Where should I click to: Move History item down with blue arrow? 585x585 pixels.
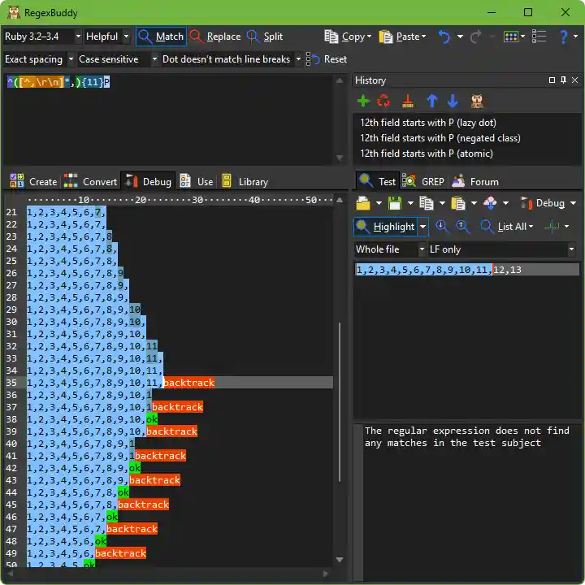click(453, 101)
